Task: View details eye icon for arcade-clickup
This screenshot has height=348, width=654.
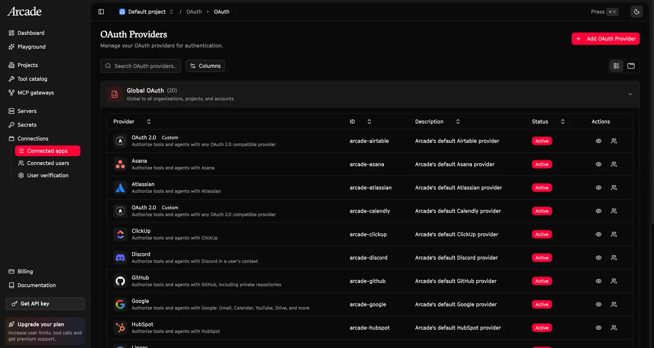Action: click(x=599, y=235)
